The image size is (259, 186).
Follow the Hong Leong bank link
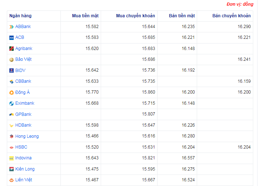tap(27, 136)
